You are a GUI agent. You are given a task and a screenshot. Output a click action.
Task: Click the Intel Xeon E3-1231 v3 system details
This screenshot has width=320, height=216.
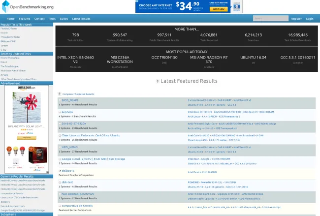[231, 112]
